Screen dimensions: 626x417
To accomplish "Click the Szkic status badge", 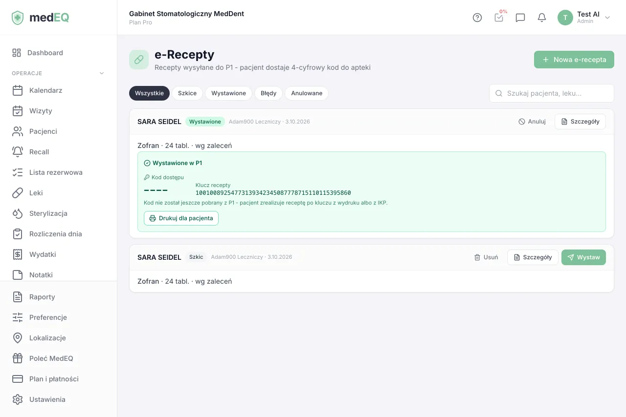I will [x=196, y=257].
